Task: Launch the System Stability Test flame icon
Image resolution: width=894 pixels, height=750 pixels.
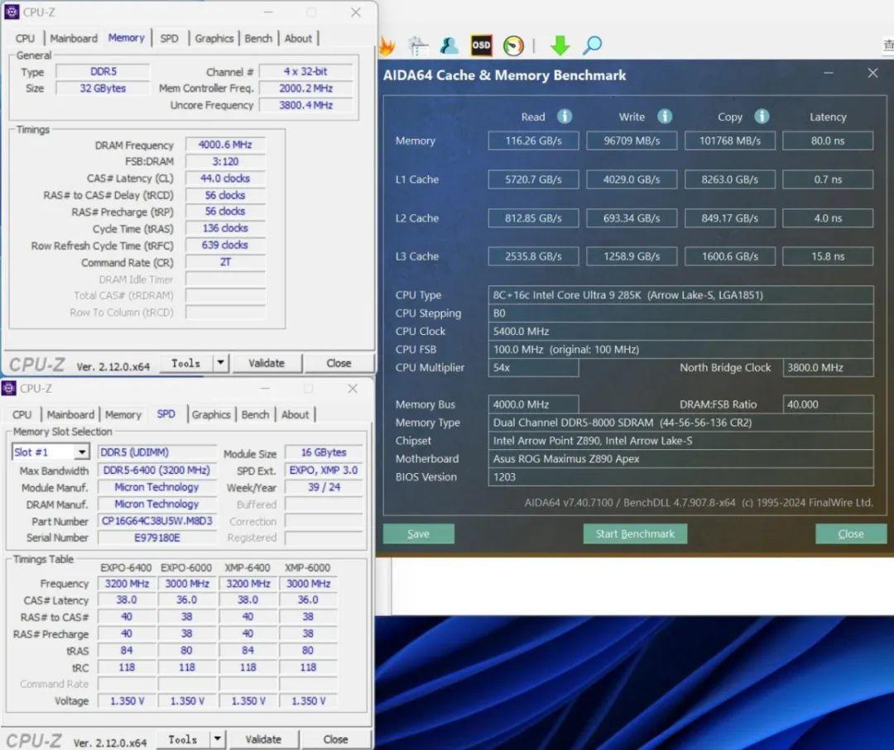Action: coord(387,45)
